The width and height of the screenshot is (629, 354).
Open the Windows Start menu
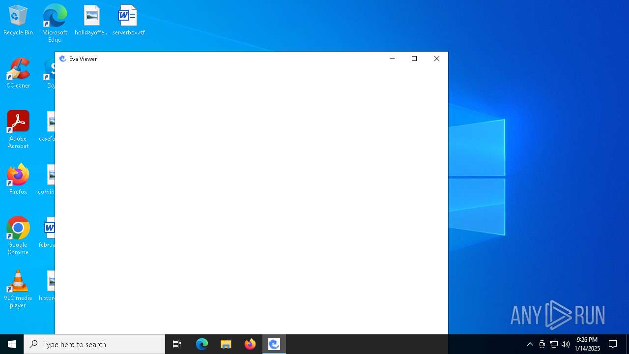[12, 344]
